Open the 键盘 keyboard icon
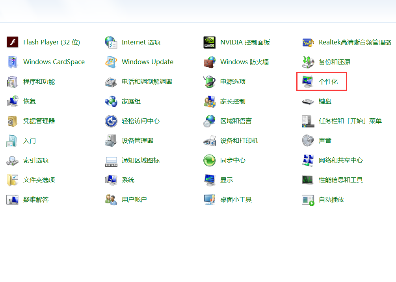Viewport: 396px width, 282px height. (308, 101)
